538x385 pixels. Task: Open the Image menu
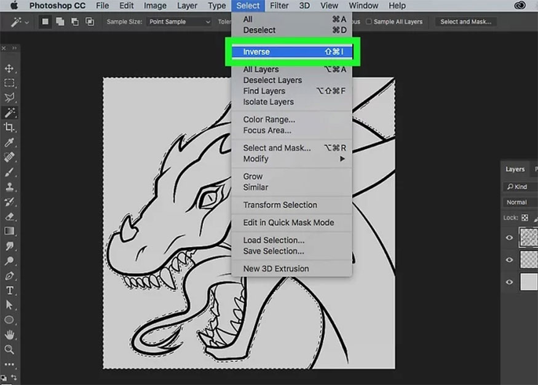pyautogui.click(x=155, y=6)
